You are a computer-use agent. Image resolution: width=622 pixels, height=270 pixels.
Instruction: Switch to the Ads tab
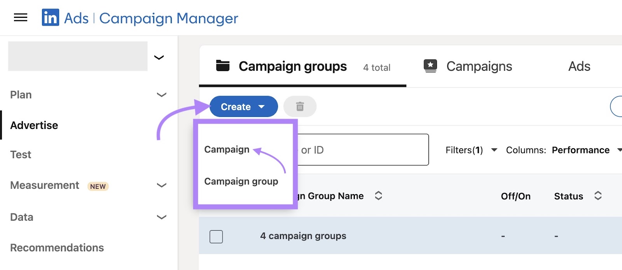point(579,66)
